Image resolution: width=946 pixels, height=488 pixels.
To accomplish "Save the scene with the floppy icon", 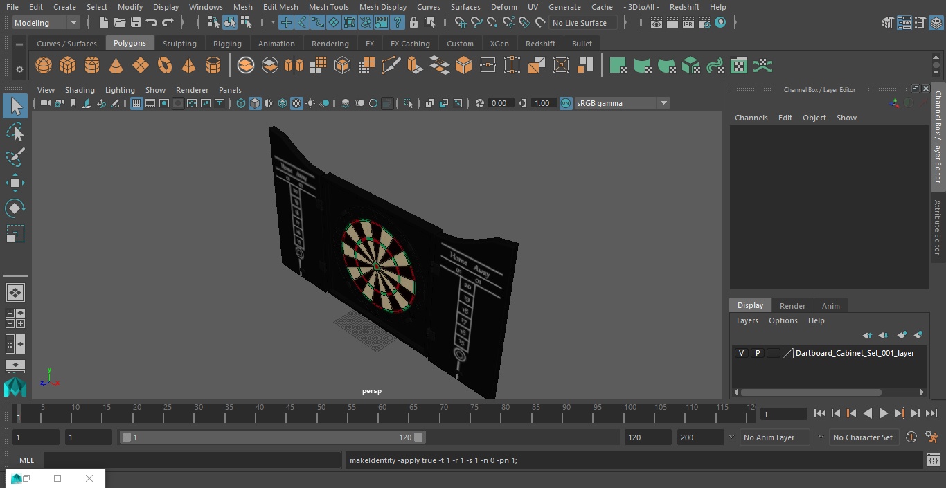I will point(136,23).
